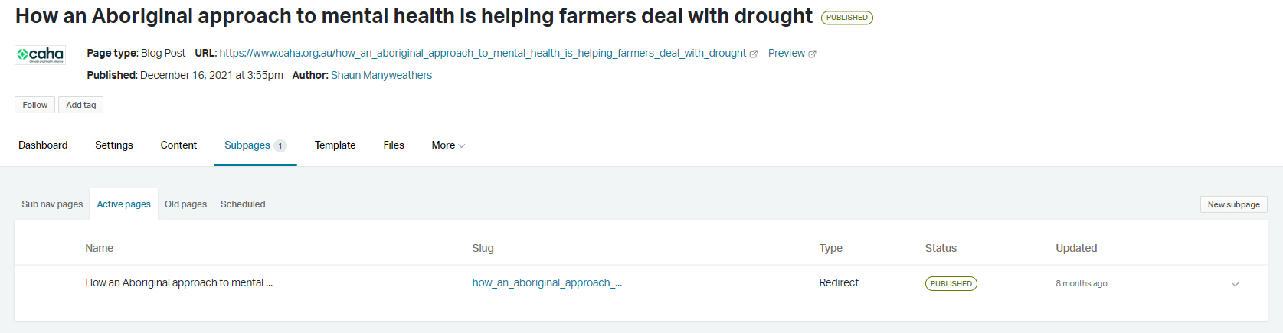The height and width of the screenshot is (333, 1283).
Task: Open the external link icon beside page URL
Action: 754,54
